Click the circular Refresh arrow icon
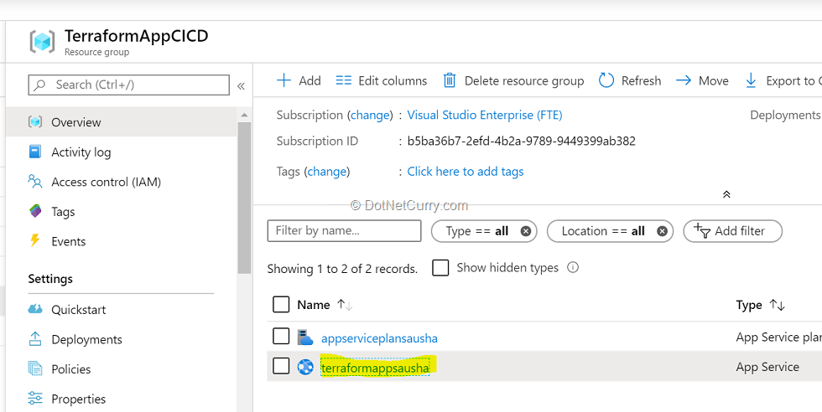The image size is (822, 412). (x=606, y=80)
